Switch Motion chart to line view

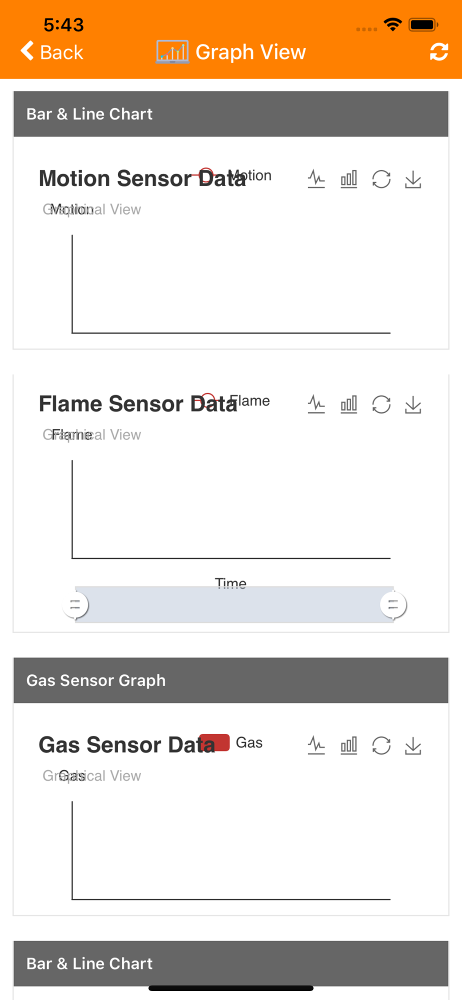316,179
